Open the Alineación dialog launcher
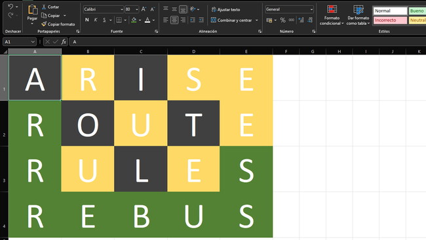Viewport: 426px width, 240px height. (x=260, y=31)
